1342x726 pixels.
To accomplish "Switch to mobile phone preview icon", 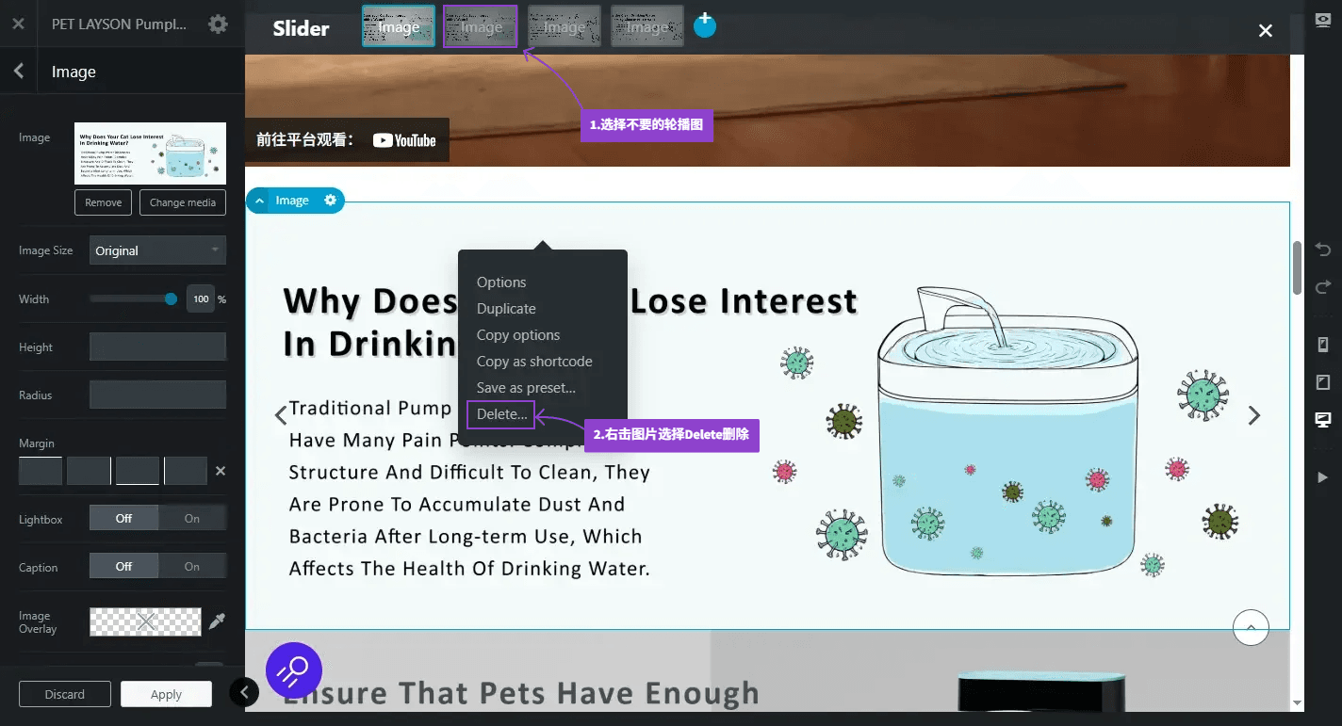I will click(1322, 345).
